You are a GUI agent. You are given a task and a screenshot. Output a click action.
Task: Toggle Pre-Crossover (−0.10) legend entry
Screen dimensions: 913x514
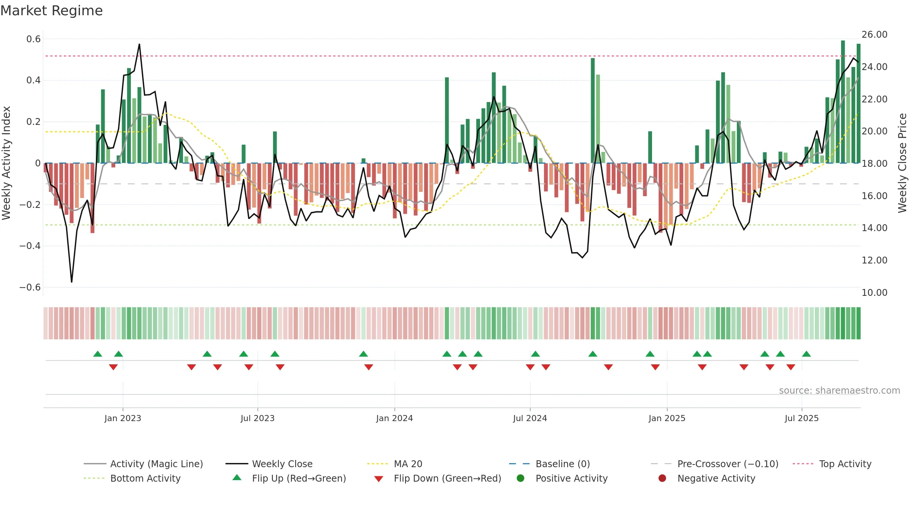point(714,464)
